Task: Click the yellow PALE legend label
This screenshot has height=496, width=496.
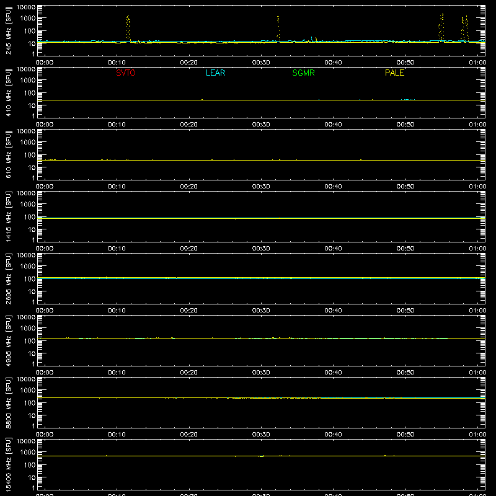Action: pos(394,73)
